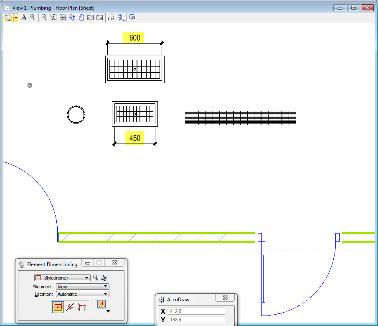Toggle the crossing dimension mode button
Viewport: 378px width, 326px height.
(69, 306)
